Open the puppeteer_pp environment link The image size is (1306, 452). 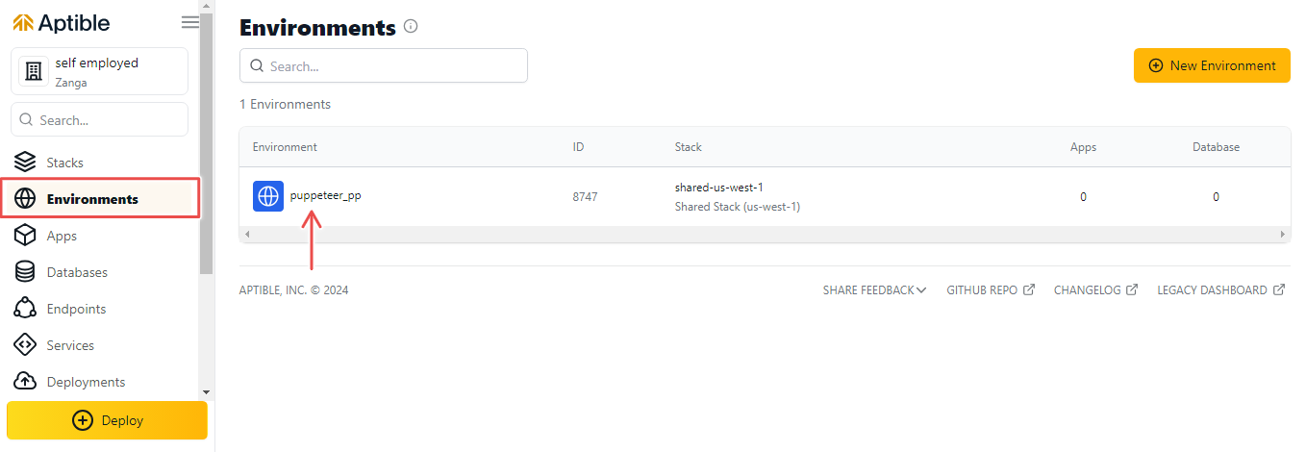[325, 195]
